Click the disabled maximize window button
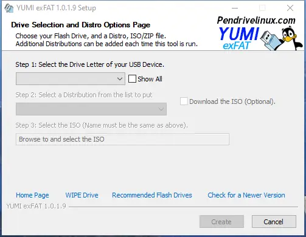Screen dimensions: 306x237 pos(262,8)
